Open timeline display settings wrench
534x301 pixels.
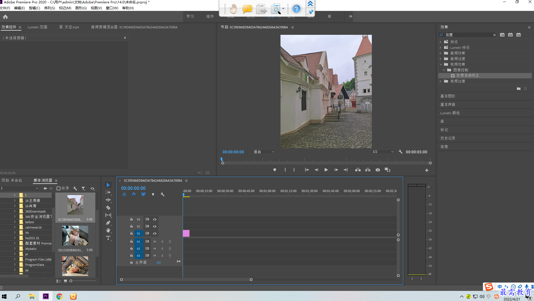click(162, 194)
